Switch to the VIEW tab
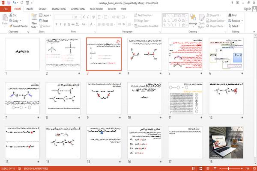 [x=124, y=9]
